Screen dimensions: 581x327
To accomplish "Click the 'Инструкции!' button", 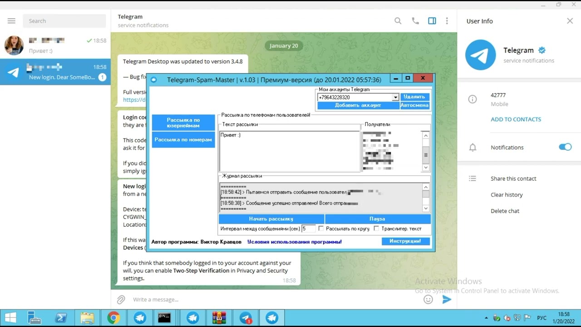I will tap(405, 241).
